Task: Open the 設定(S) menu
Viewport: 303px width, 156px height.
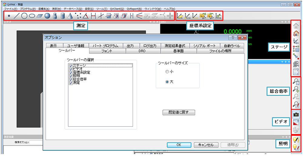Action: 89,9
